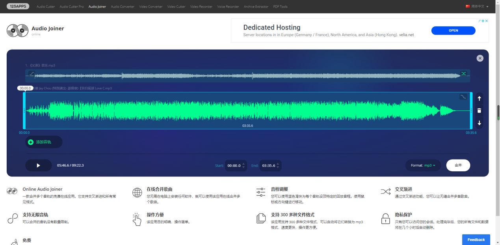Screen dimensions: 500x245
Task: Click the 交叉渐进 heading
Action: point(403,189)
